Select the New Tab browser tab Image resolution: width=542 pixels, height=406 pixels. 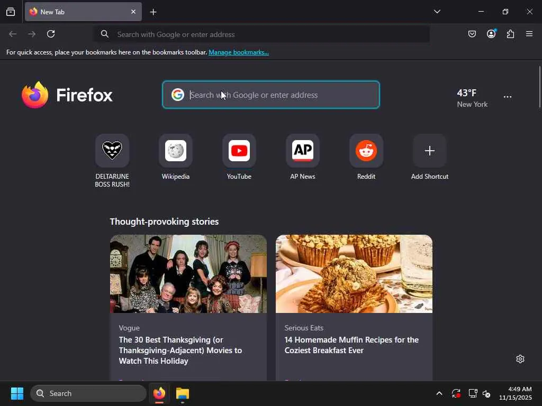(83, 12)
